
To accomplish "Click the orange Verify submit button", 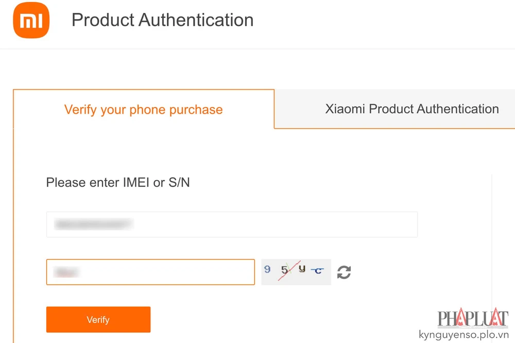I will [98, 319].
